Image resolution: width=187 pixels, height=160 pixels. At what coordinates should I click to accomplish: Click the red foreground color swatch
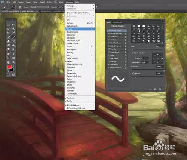coord(10,67)
